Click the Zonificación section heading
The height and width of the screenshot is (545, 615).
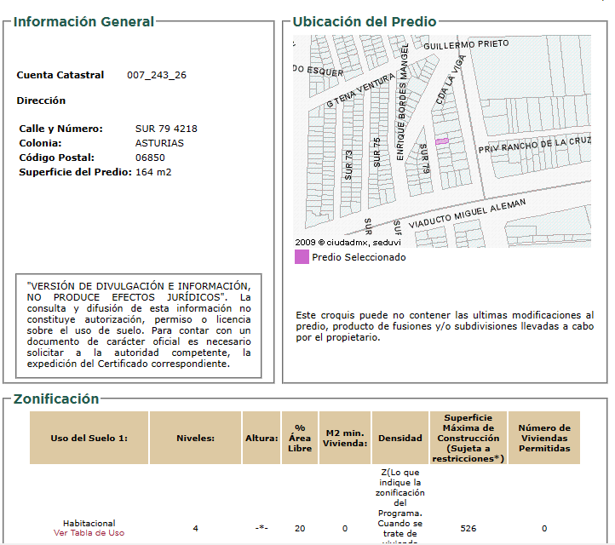(56, 399)
